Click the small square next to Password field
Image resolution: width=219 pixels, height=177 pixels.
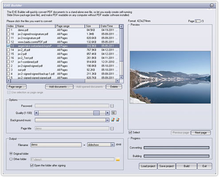(112, 106)
